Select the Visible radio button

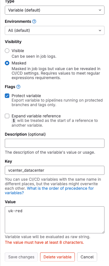click(x=7, y=51)
